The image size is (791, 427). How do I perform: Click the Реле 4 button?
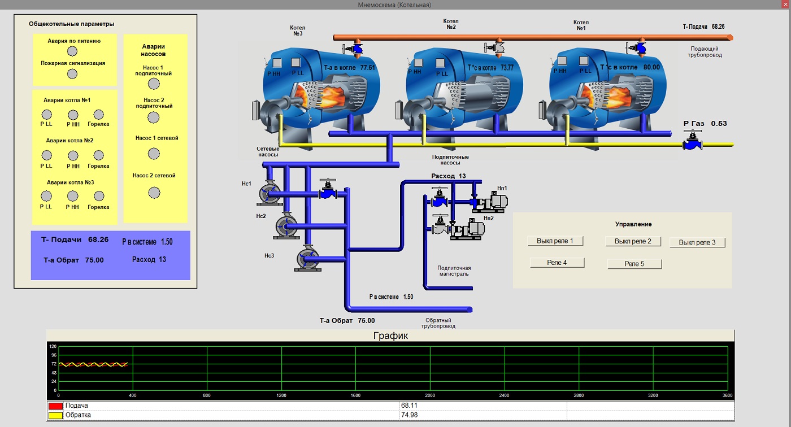557,263
